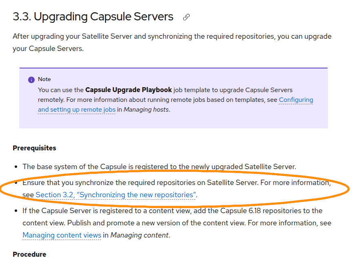Click the 3.3. Upgrading Capsule Servers heading
This screenshot has width=352, height=262.
point(93,17)
